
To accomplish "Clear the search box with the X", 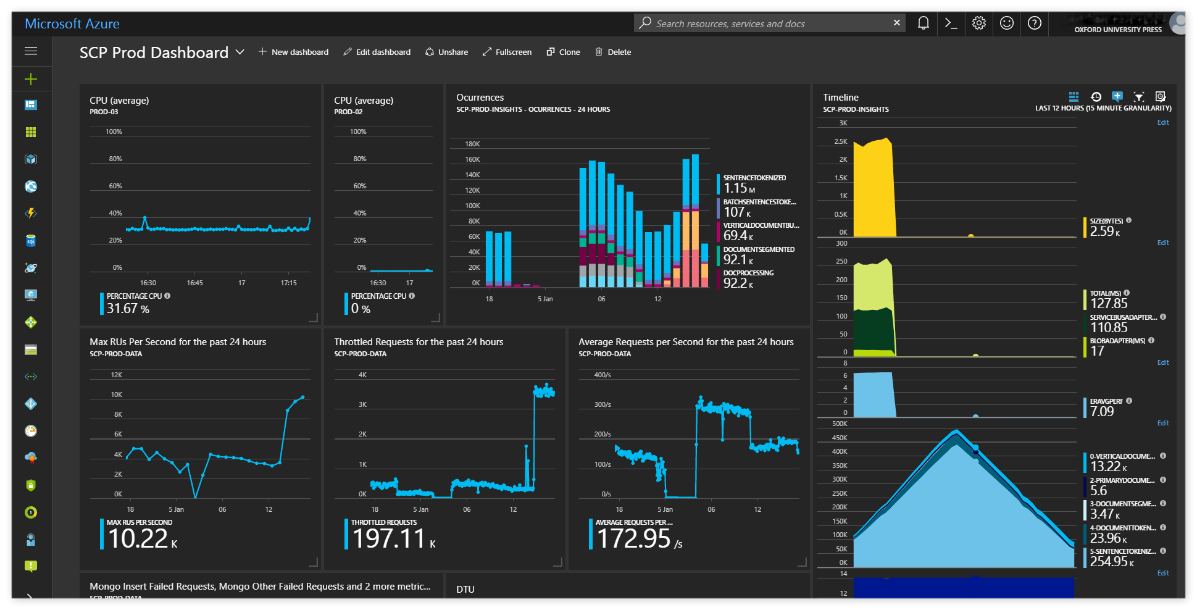I will pos(897,23).
